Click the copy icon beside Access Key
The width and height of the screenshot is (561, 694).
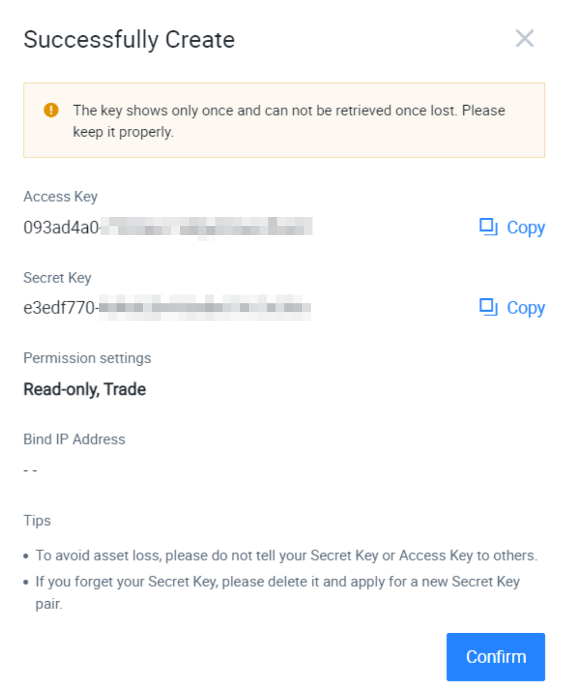point(489,227)
